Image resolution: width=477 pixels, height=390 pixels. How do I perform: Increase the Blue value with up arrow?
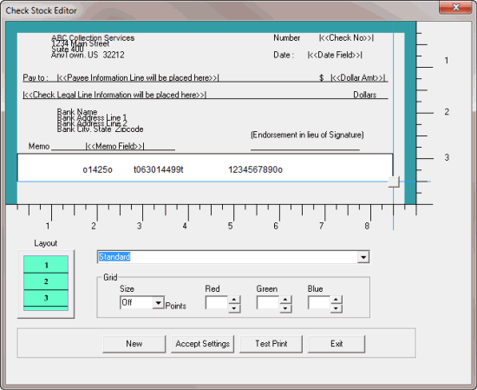[x=336, y=299]
